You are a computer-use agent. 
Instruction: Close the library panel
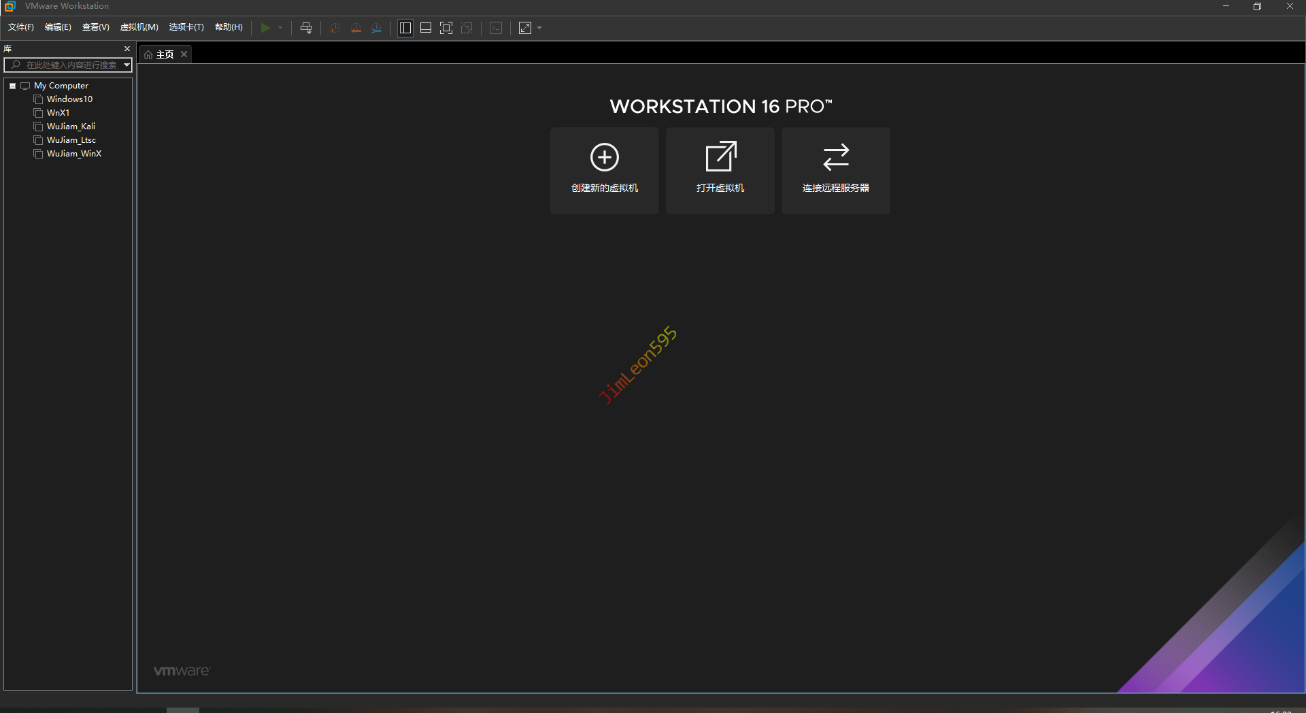(127, 49)
